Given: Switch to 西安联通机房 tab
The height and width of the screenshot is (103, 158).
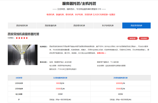Looking at the screenshot, I should [x=51, y=25].
